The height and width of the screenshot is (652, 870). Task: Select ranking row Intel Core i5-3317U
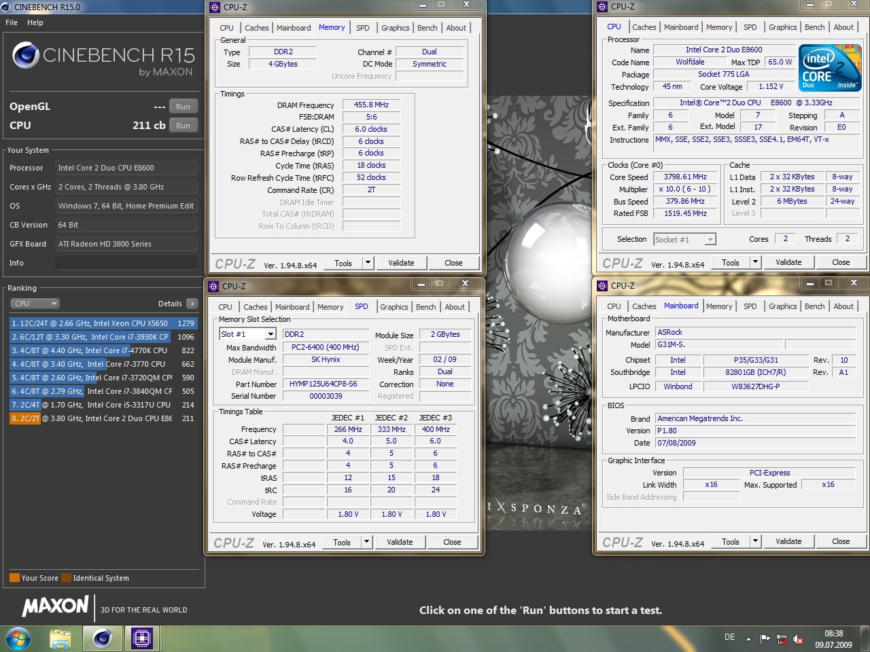click(x=103, y=405)
